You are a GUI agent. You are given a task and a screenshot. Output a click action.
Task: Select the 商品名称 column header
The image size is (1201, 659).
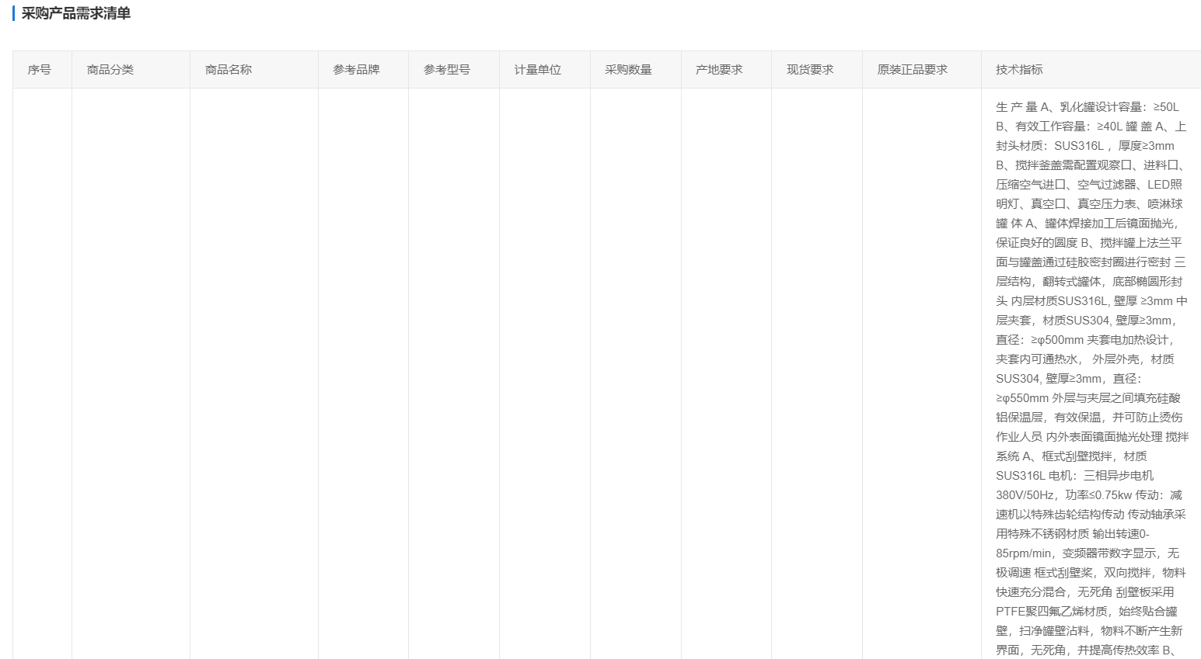[x=229, y=70]
